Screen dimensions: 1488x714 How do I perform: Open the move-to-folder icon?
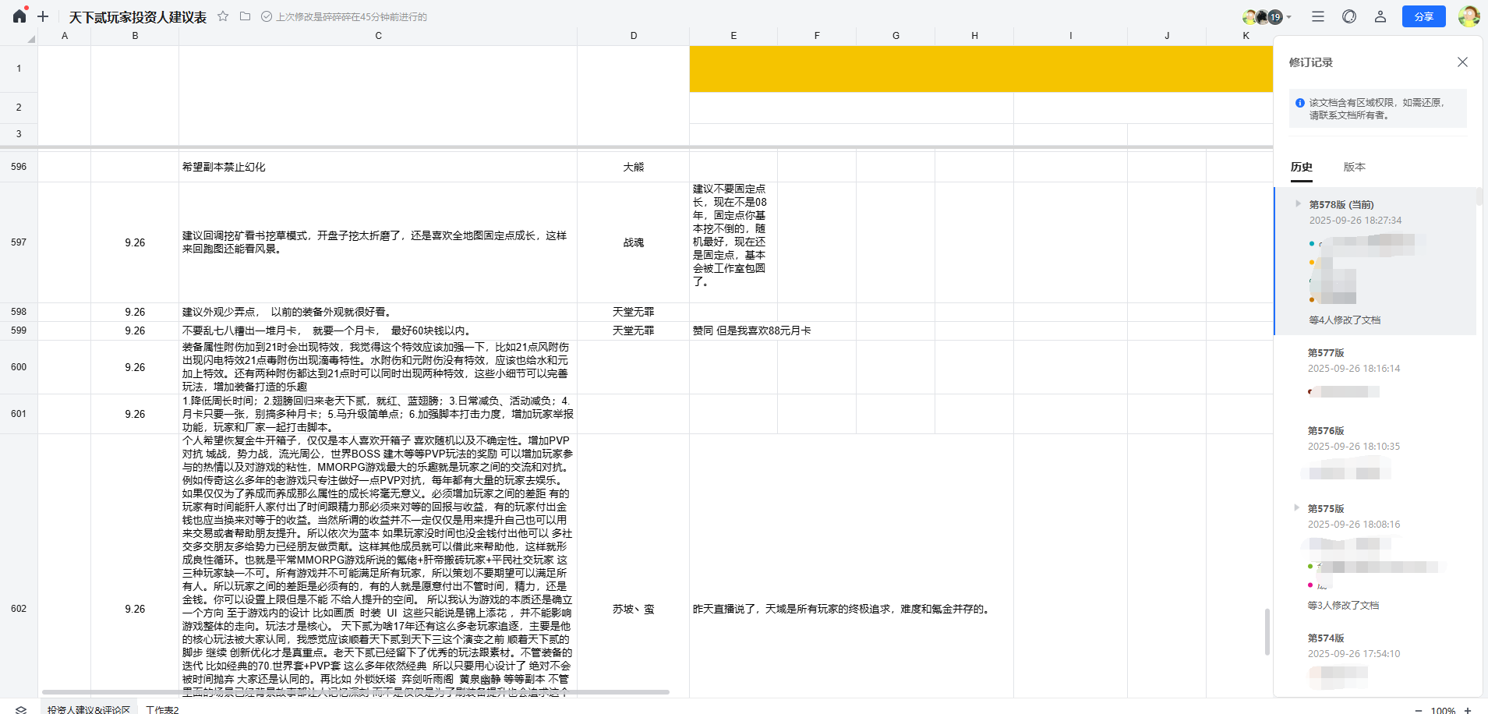coord(245,16)
